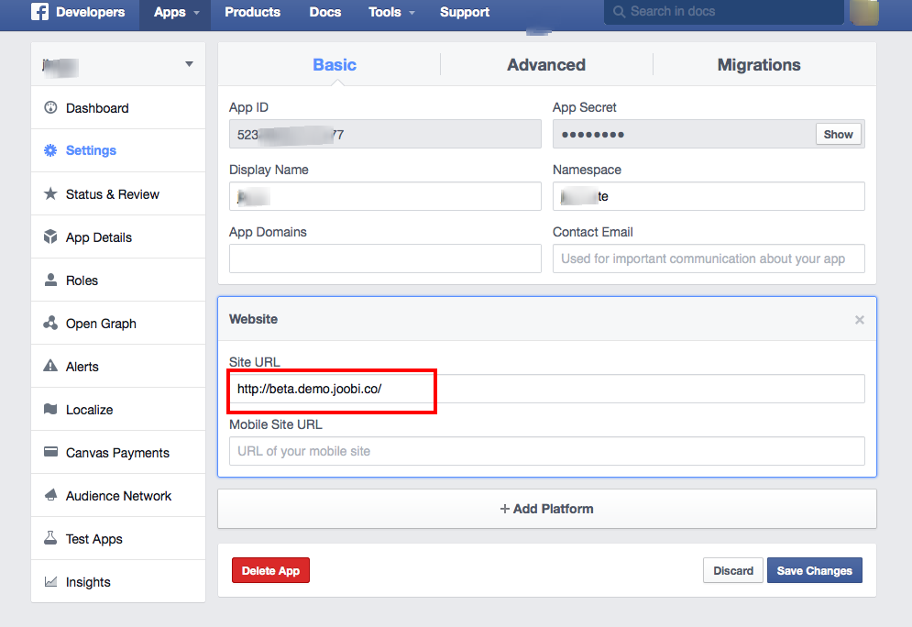Screen dimensions: 912x627
Task: Click the Canvas Payments card icon
Action: (50, 451)
